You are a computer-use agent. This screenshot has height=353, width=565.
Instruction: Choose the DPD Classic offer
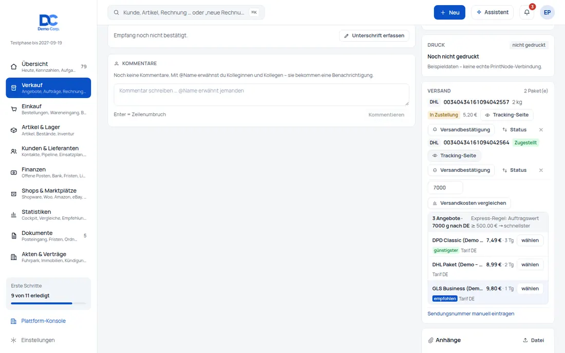click(530, 240)
